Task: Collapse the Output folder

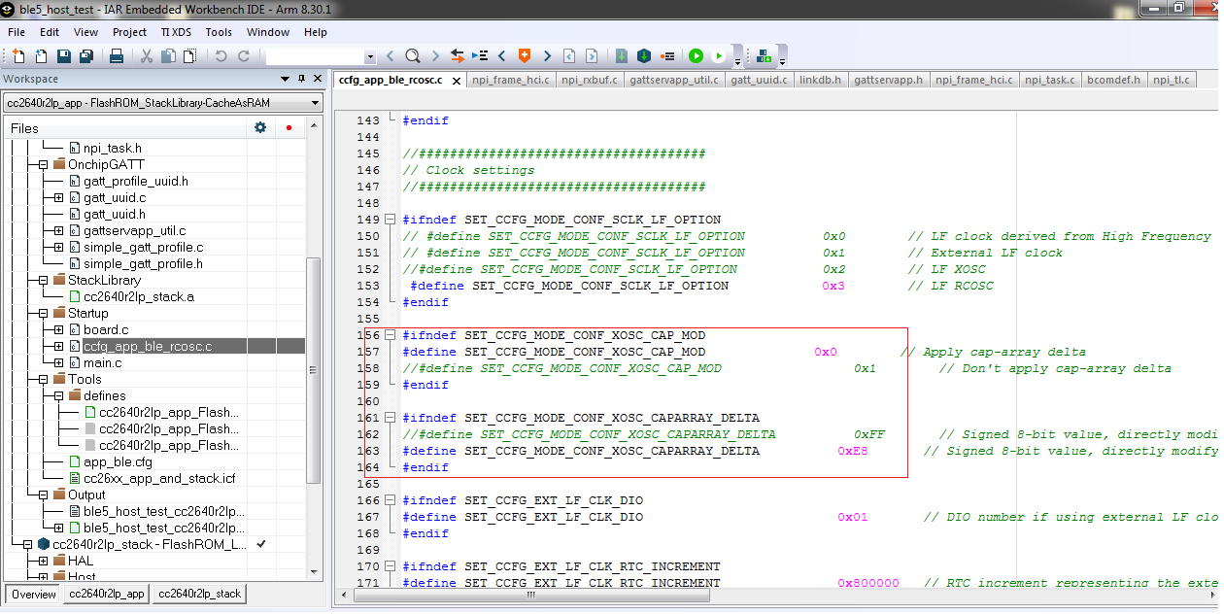Action: [x=44, y=495]
